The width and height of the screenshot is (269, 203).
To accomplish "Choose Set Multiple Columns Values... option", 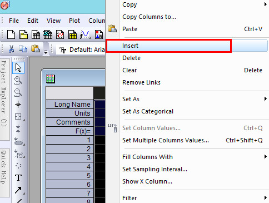I will (x=187, y=140).
